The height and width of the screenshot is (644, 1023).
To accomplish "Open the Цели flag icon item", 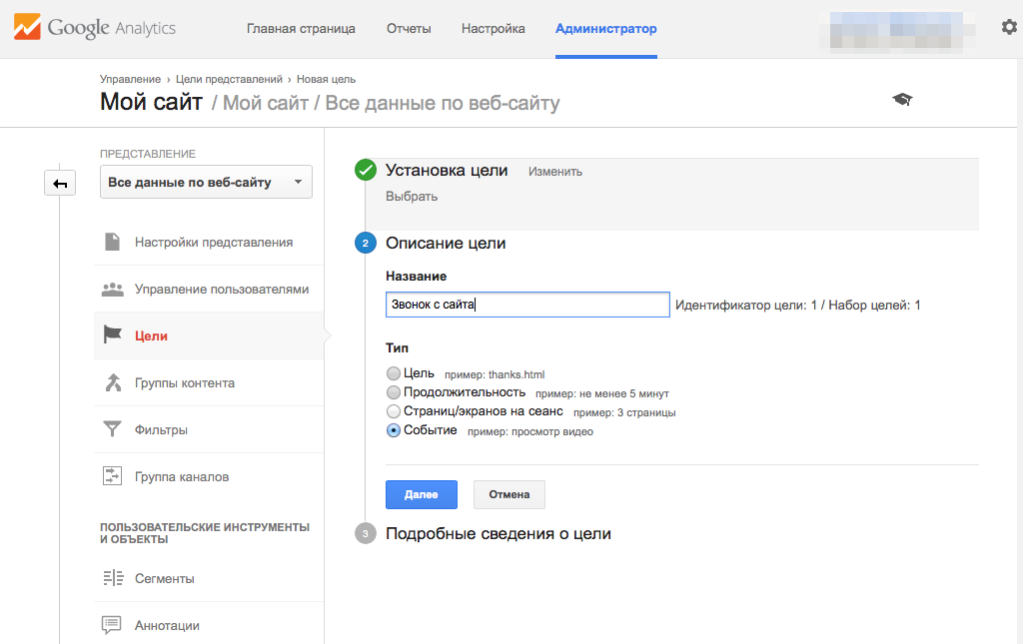I will (113, 335).
